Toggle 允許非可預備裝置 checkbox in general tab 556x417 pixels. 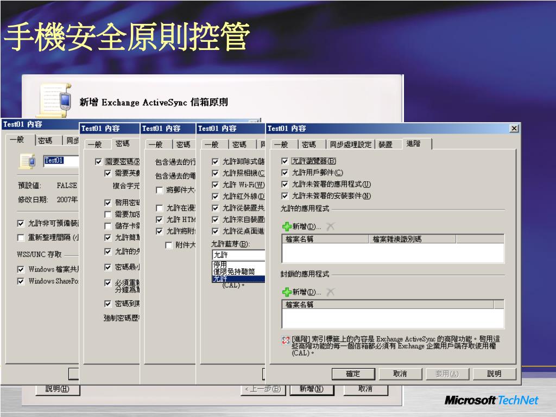(x=21, y=223)
